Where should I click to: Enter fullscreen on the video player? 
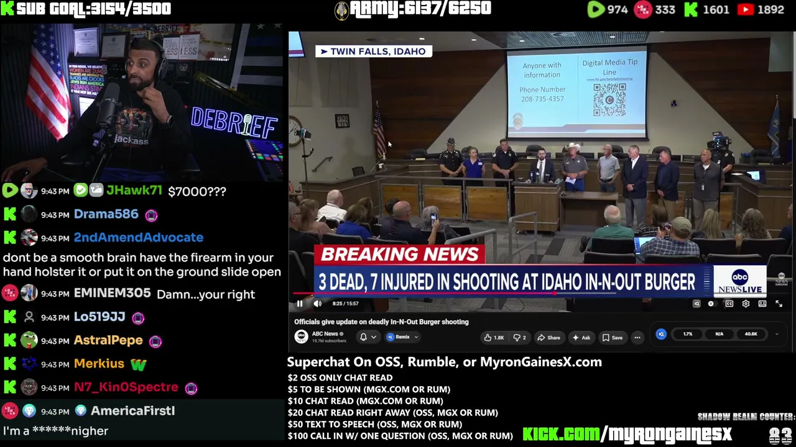coord(779,304)
